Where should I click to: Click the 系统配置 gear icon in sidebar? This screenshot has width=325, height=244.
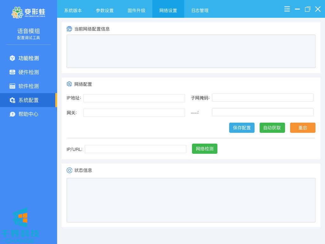click(12, 100)
